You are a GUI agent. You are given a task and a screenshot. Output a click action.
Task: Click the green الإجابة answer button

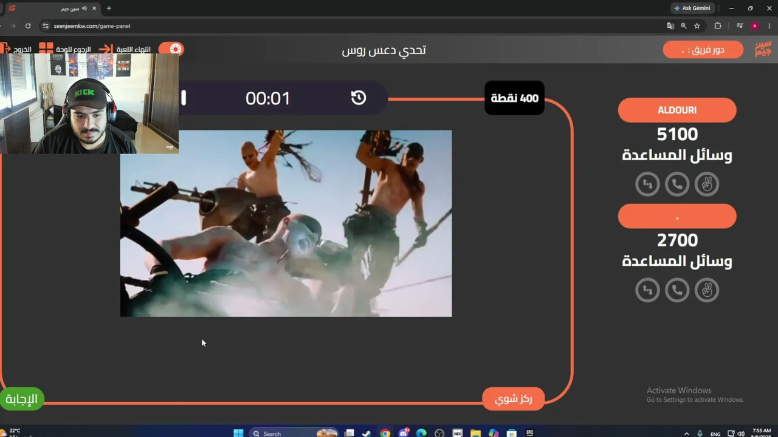tap(22, 399)
